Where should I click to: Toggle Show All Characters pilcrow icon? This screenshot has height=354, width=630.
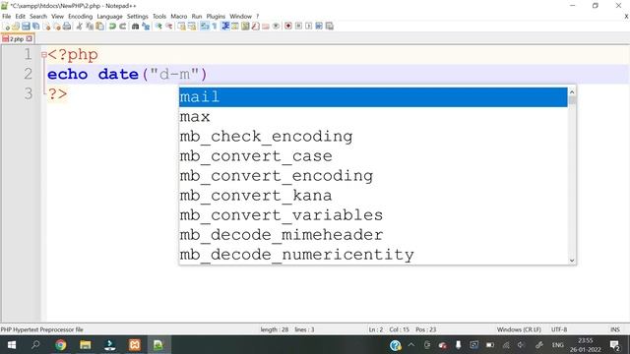coord(215,27)
